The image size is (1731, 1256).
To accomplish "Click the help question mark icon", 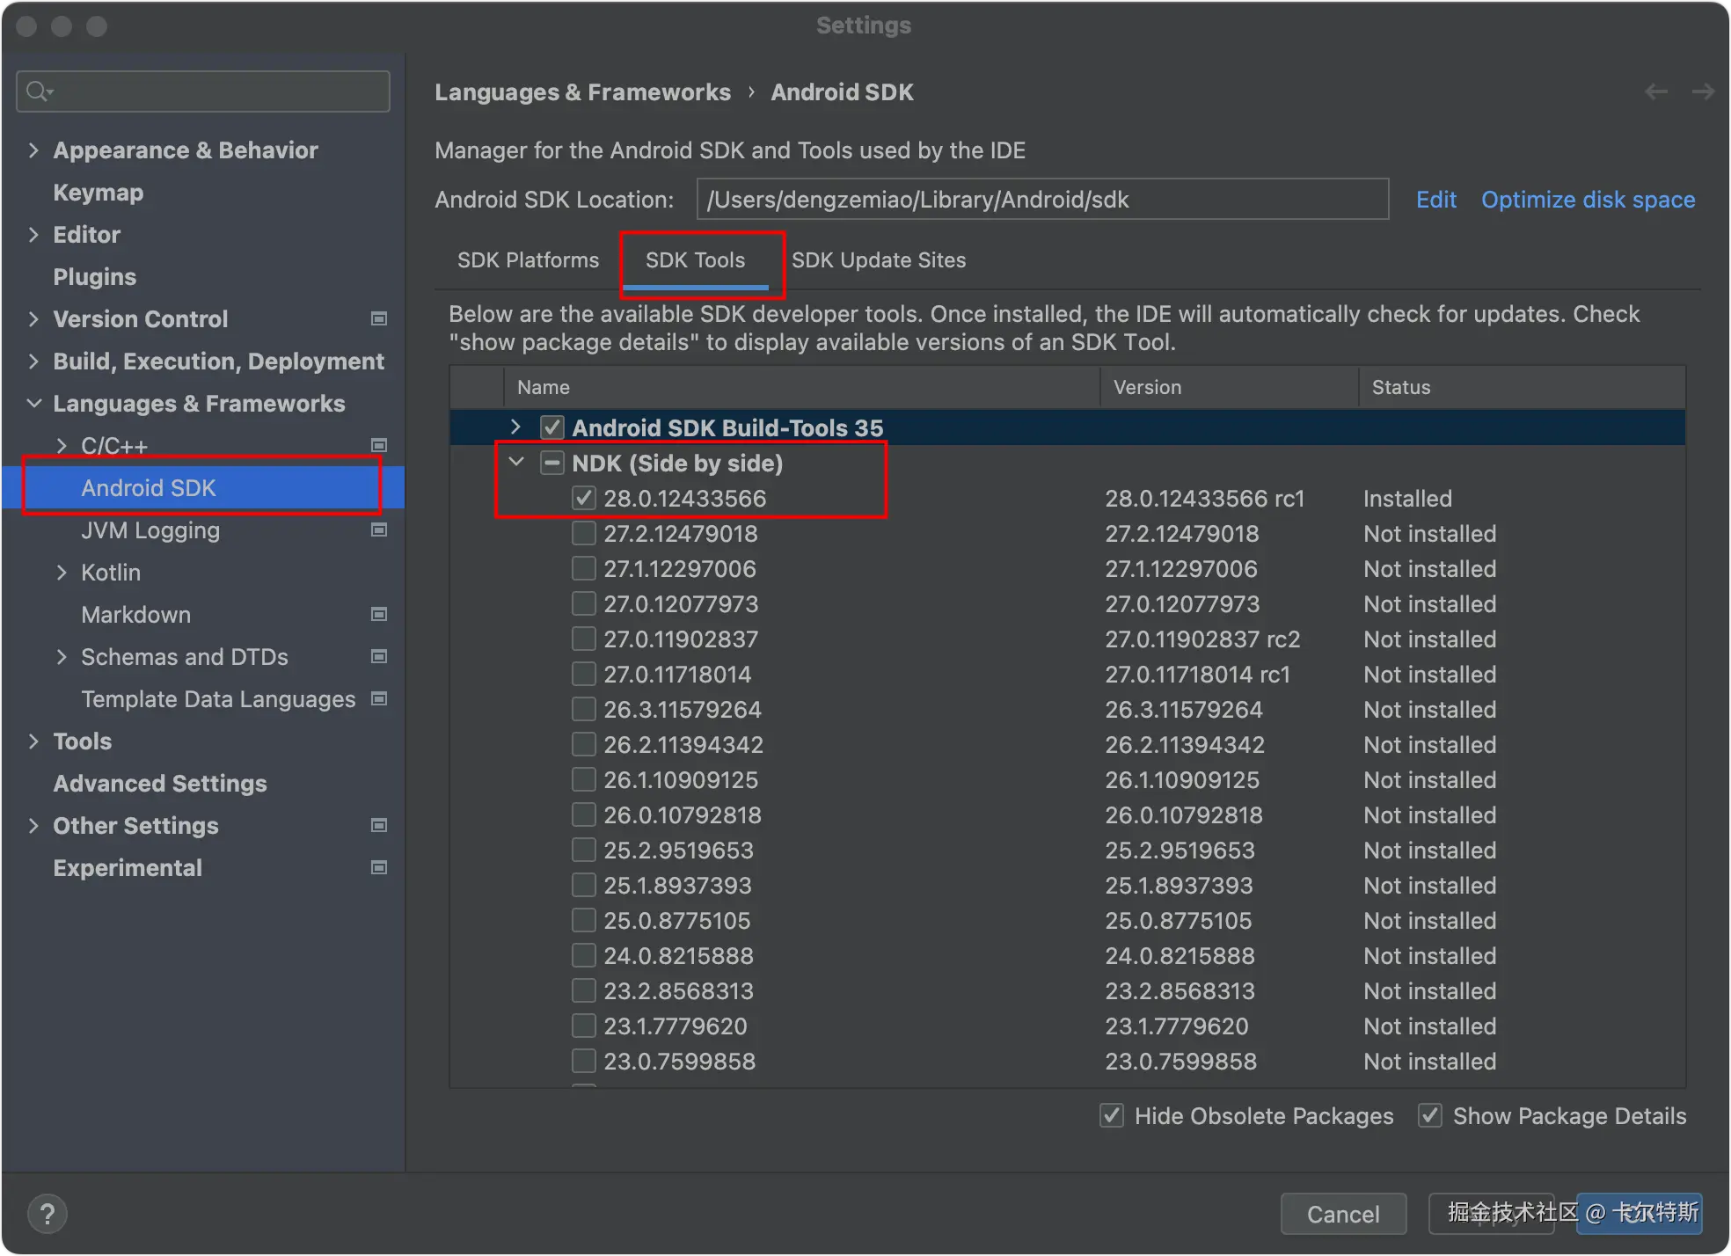I will click(47, 1214).
